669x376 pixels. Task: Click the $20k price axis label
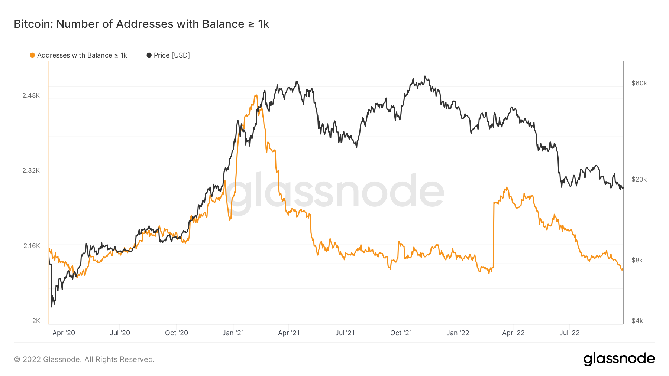tap(639, 179)
